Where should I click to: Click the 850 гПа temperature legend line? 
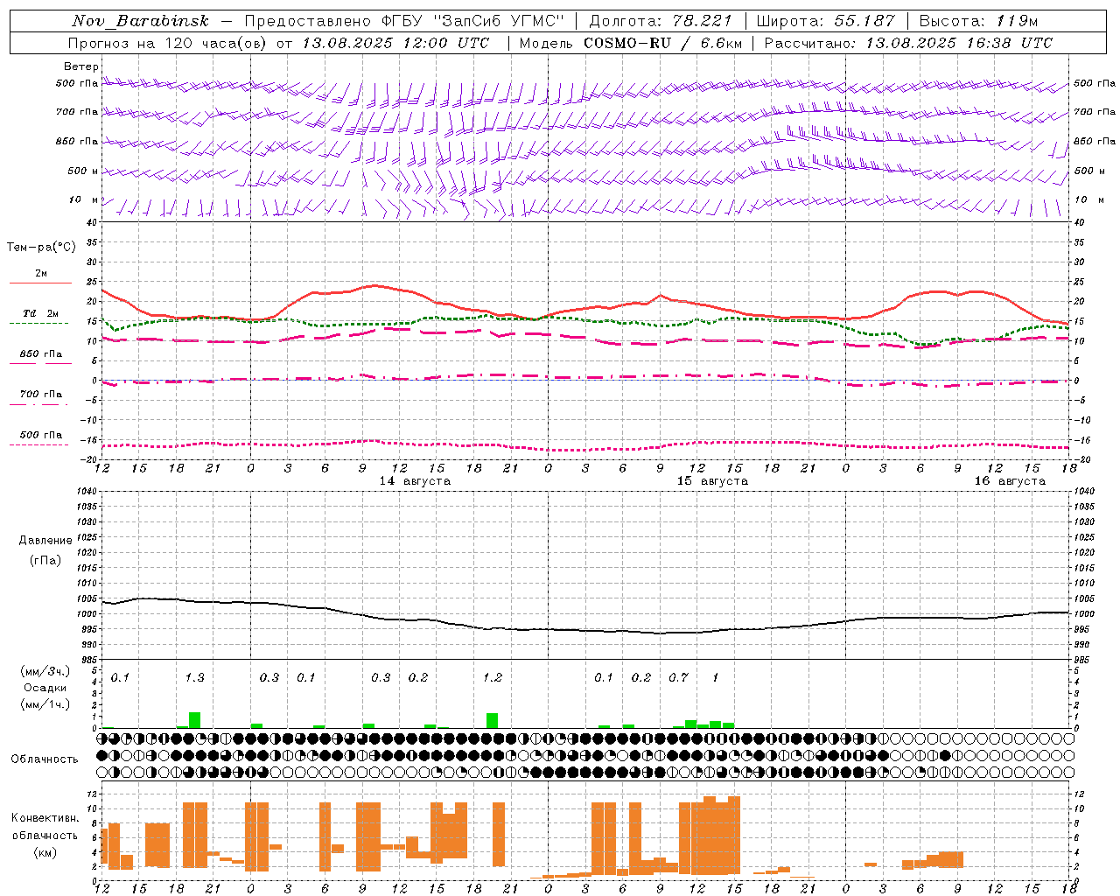[x=40, y=362]
